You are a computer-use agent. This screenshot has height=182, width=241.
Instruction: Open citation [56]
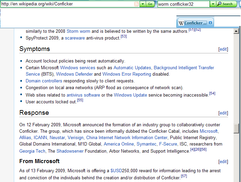(203, 150)
